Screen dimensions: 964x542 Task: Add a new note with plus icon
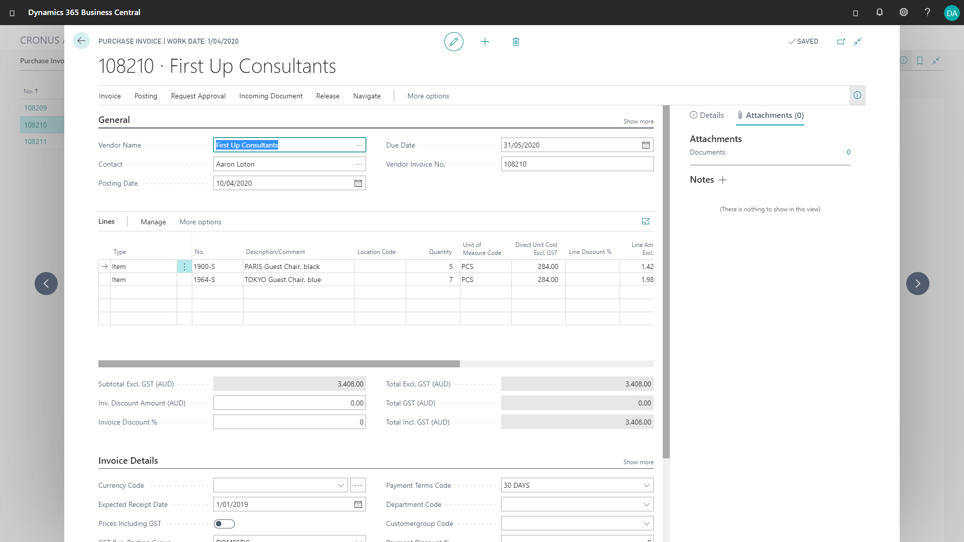pyautogui.click(x=722, y=180)
